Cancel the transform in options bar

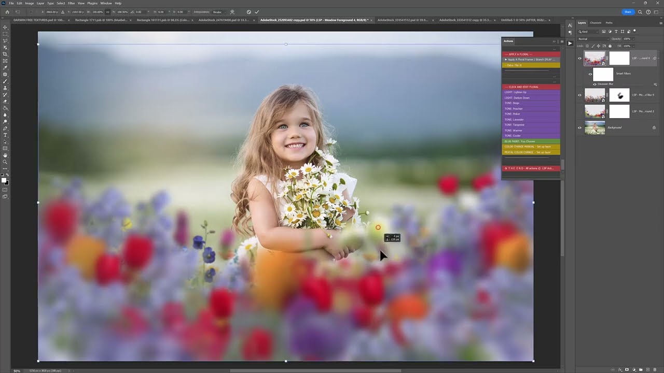click(249, 12)
